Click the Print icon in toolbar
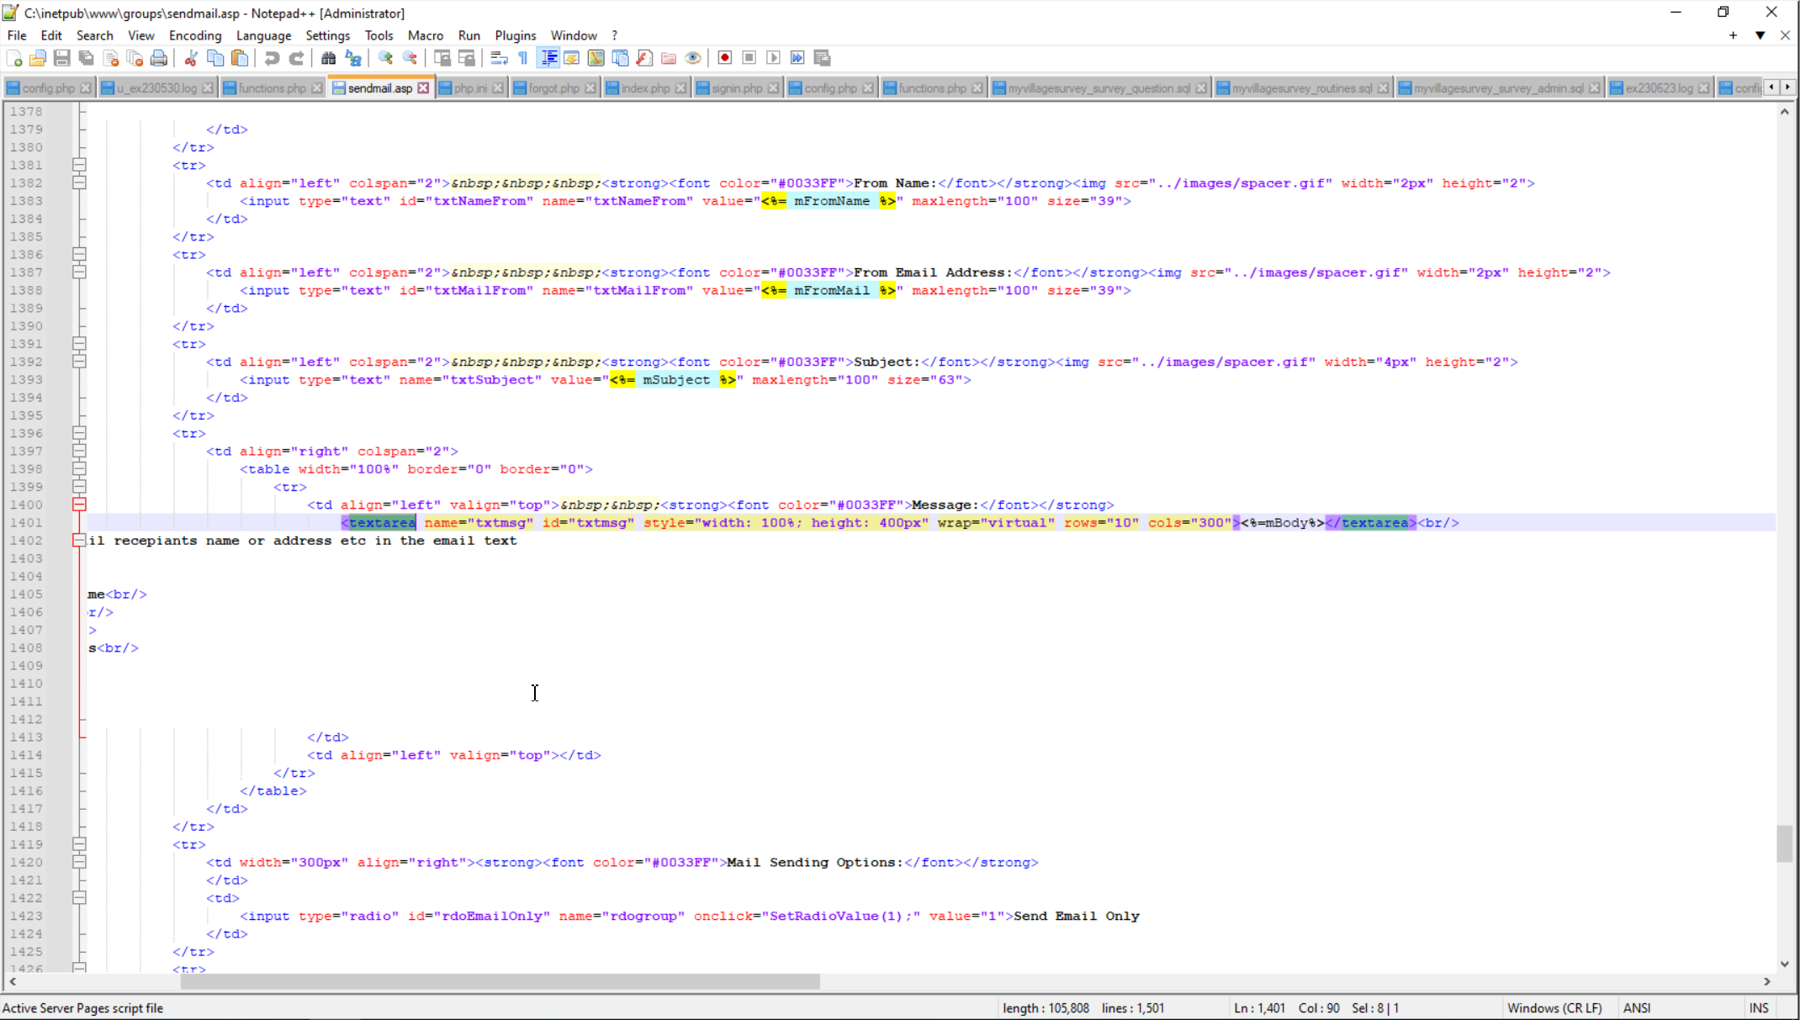This screenshot has height=1020, width=1800. point(158,58)
